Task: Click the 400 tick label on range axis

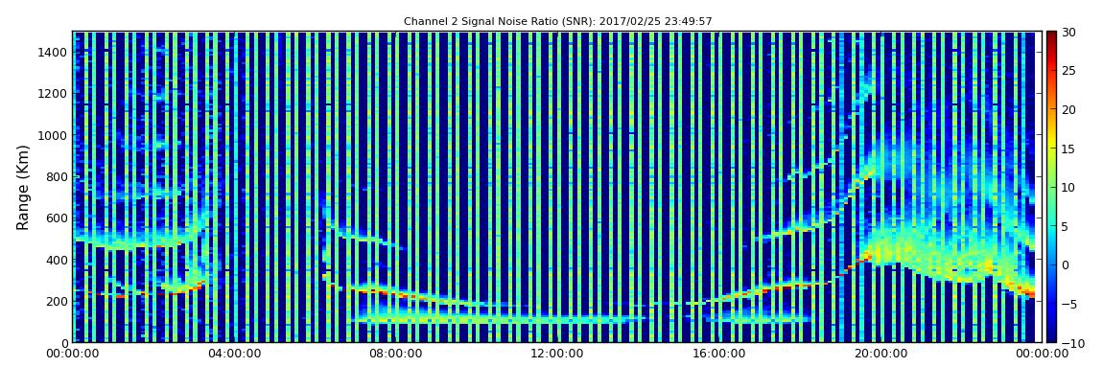Action: 57,260
